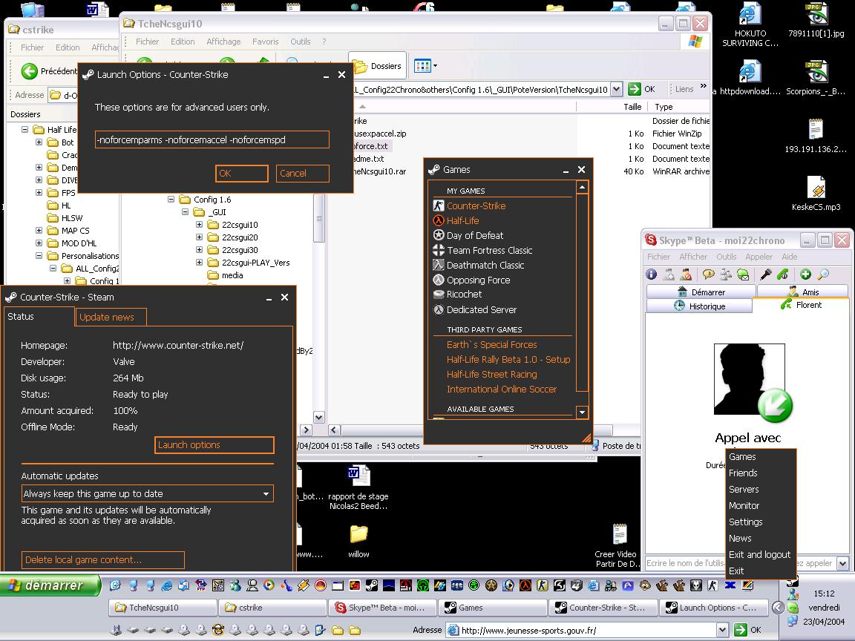Open the taskbar Adresse URL dropdown
This screenshot has height=641, width=855.
[x=722, y=630]
